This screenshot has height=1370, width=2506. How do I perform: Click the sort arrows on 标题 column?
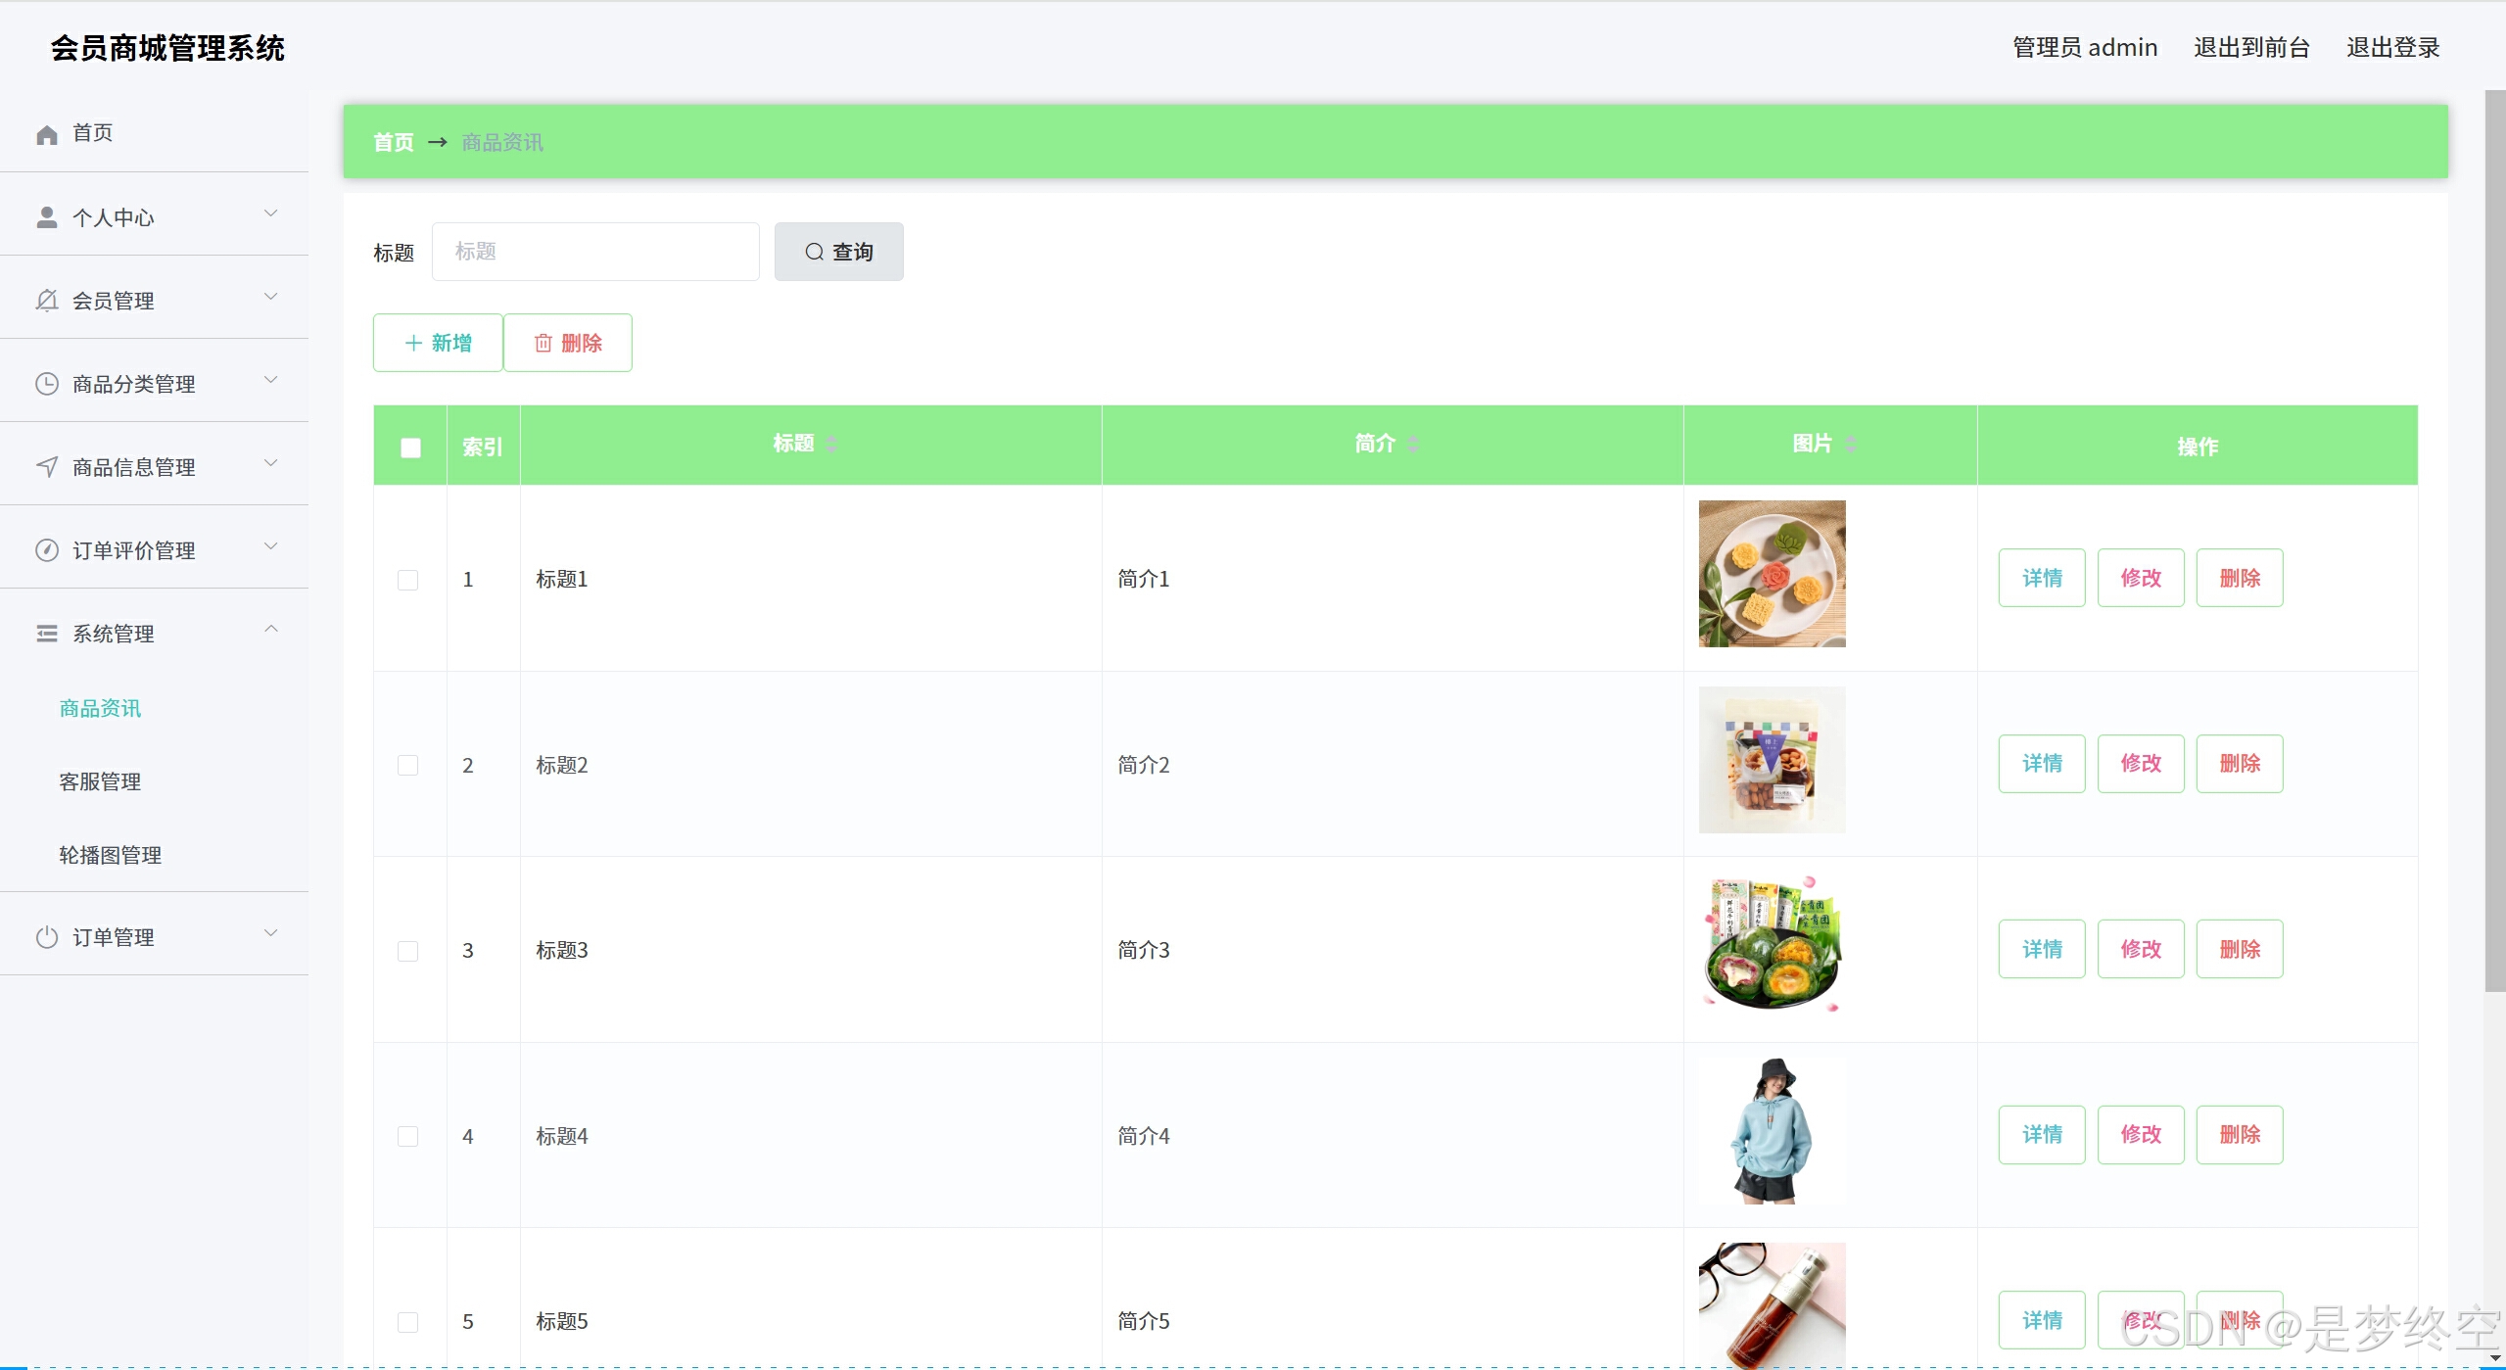[x=831, y=444]
